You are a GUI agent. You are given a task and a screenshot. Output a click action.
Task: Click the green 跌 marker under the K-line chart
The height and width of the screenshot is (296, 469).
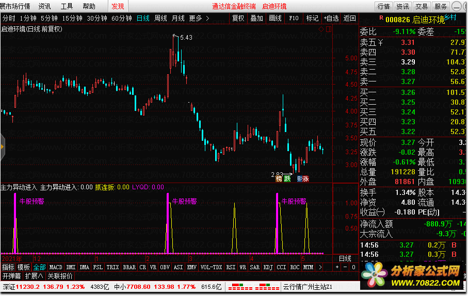[x=287, y=179]
